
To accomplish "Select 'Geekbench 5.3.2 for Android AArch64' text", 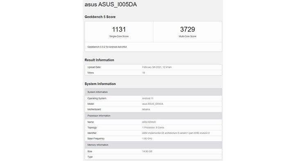I will pos(107,47).
